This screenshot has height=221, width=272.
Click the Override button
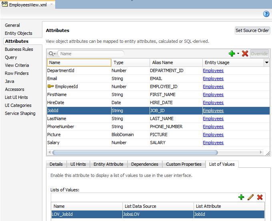click(x=259, y=54)
